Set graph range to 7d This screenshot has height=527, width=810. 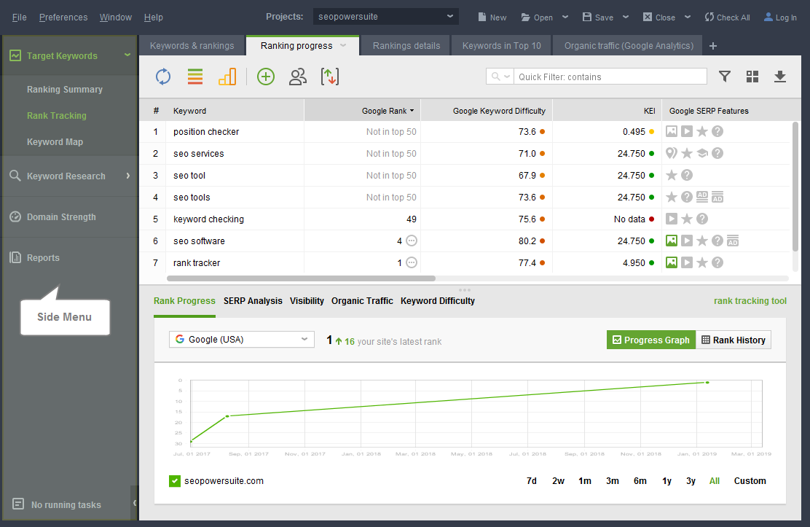pos(532,481)
